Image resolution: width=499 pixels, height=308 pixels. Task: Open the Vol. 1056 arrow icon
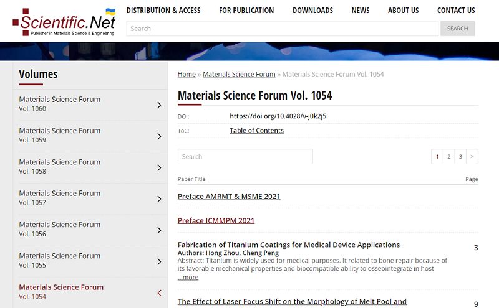coord(160,230)
